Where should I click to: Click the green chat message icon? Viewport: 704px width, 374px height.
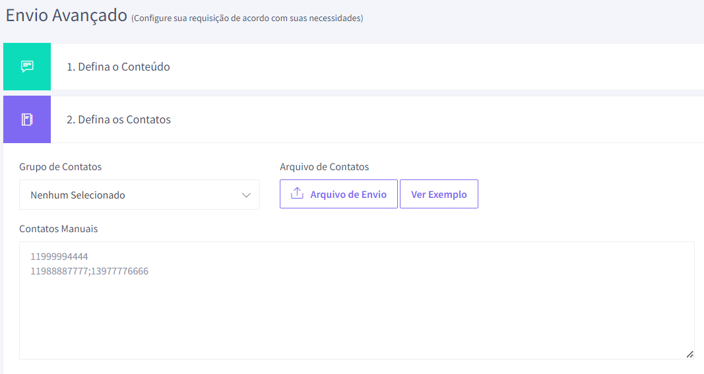tap(27, 67)
